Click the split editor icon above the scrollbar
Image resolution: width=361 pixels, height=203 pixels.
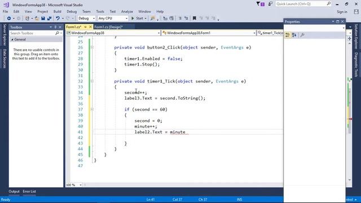[x=350, y=38]
